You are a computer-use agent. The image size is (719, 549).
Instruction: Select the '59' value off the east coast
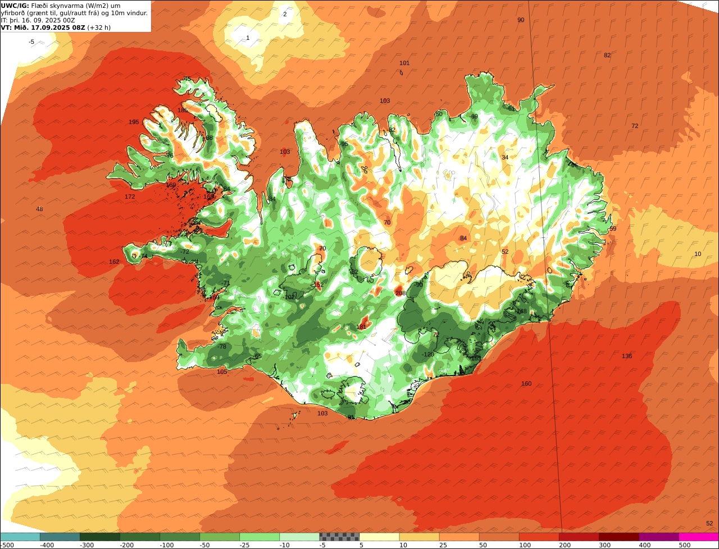pos(613,228)
